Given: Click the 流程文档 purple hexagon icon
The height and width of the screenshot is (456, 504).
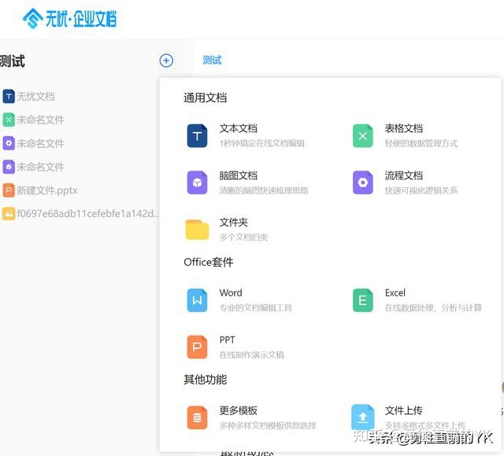Looking at the screenshot, I should (362, 182).
